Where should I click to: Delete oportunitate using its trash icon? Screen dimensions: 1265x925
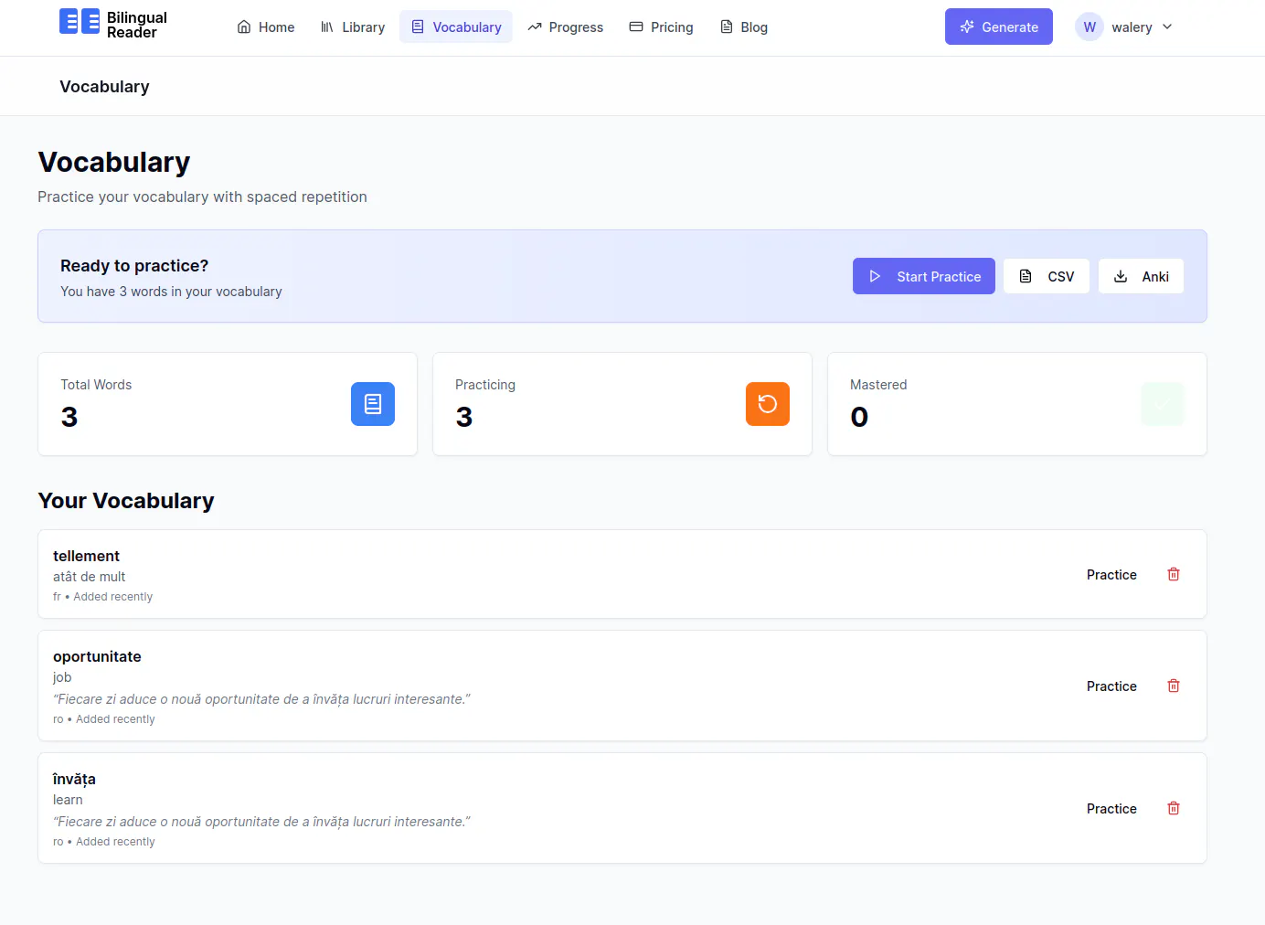coord(1174,686)
